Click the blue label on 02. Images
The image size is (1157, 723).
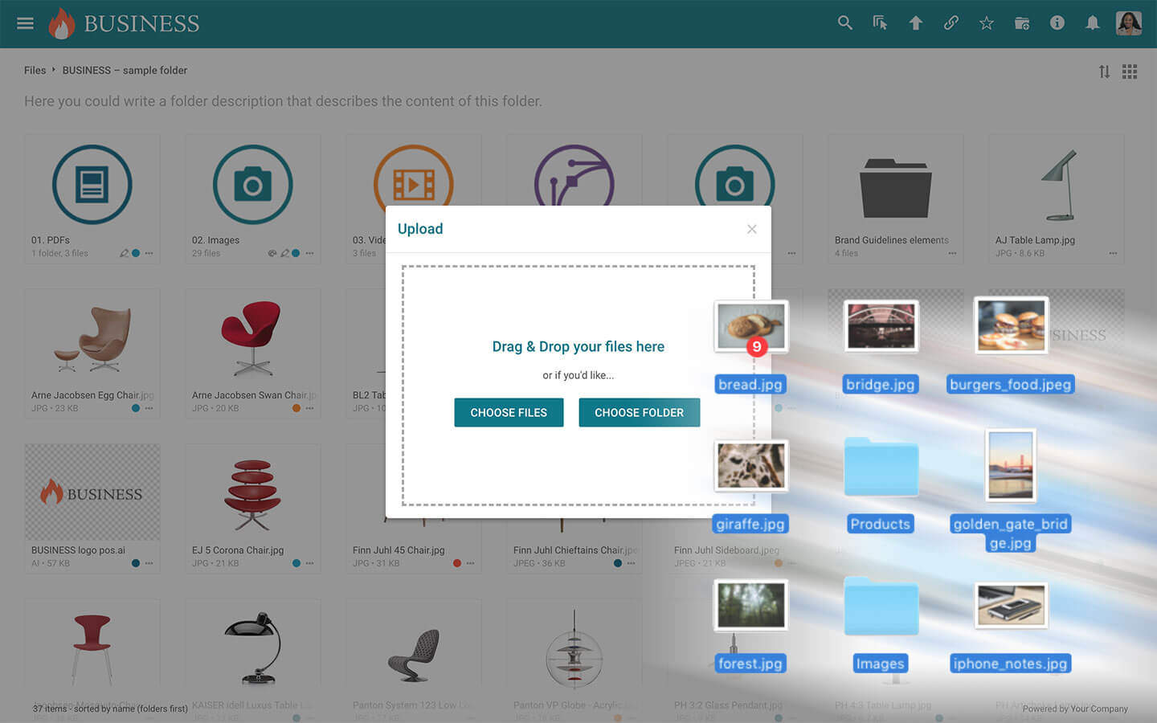click(x=296, y=253)
